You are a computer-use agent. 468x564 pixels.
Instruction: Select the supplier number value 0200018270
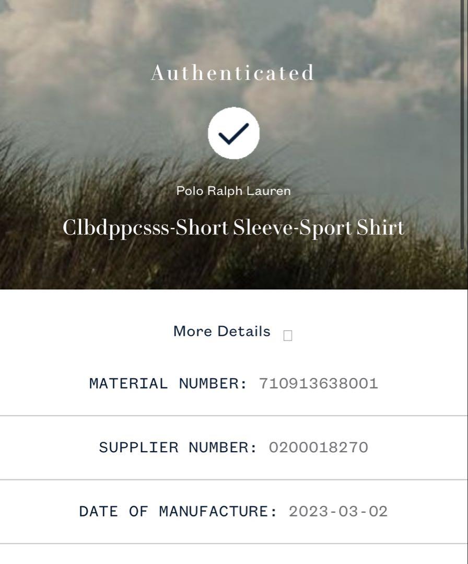tap(319, 448)
